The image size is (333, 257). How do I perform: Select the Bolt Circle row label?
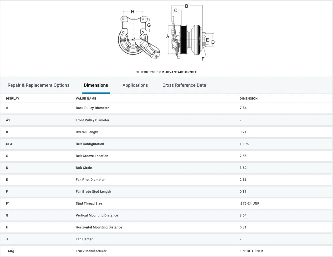[84, 168]
